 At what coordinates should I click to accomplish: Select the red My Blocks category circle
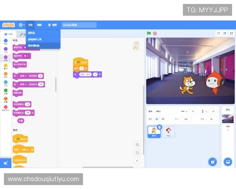tap(6, 107)
